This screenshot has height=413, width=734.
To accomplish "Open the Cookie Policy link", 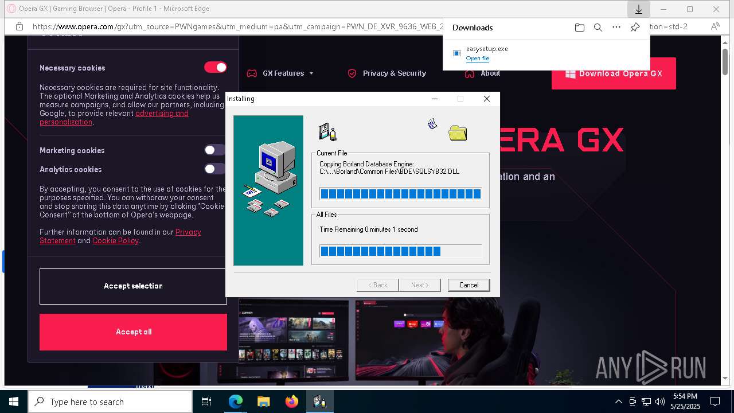I will click(x=115, y=241).
